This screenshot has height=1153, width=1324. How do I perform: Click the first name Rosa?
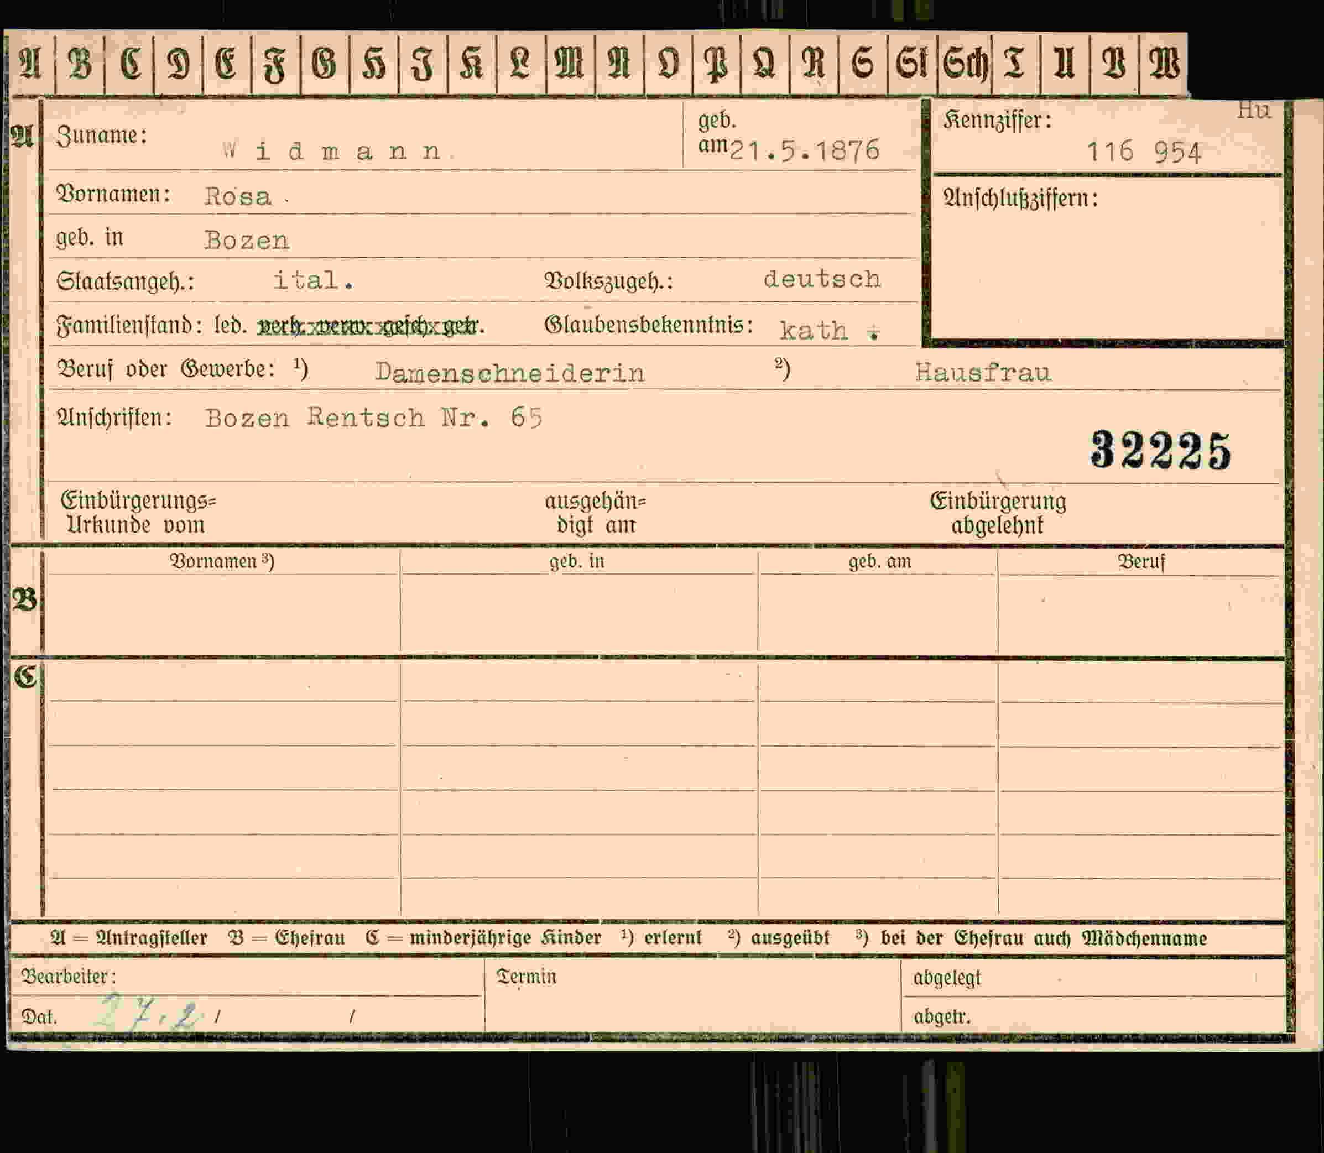238,196
